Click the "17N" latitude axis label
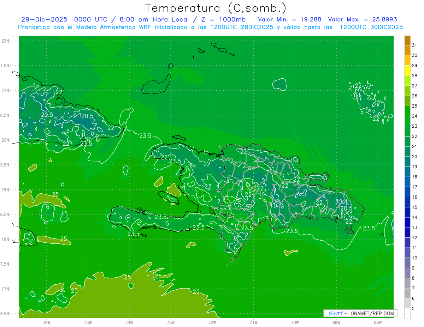Image resolution: width=424 pixels, height=327 pixels. (6, 289)
